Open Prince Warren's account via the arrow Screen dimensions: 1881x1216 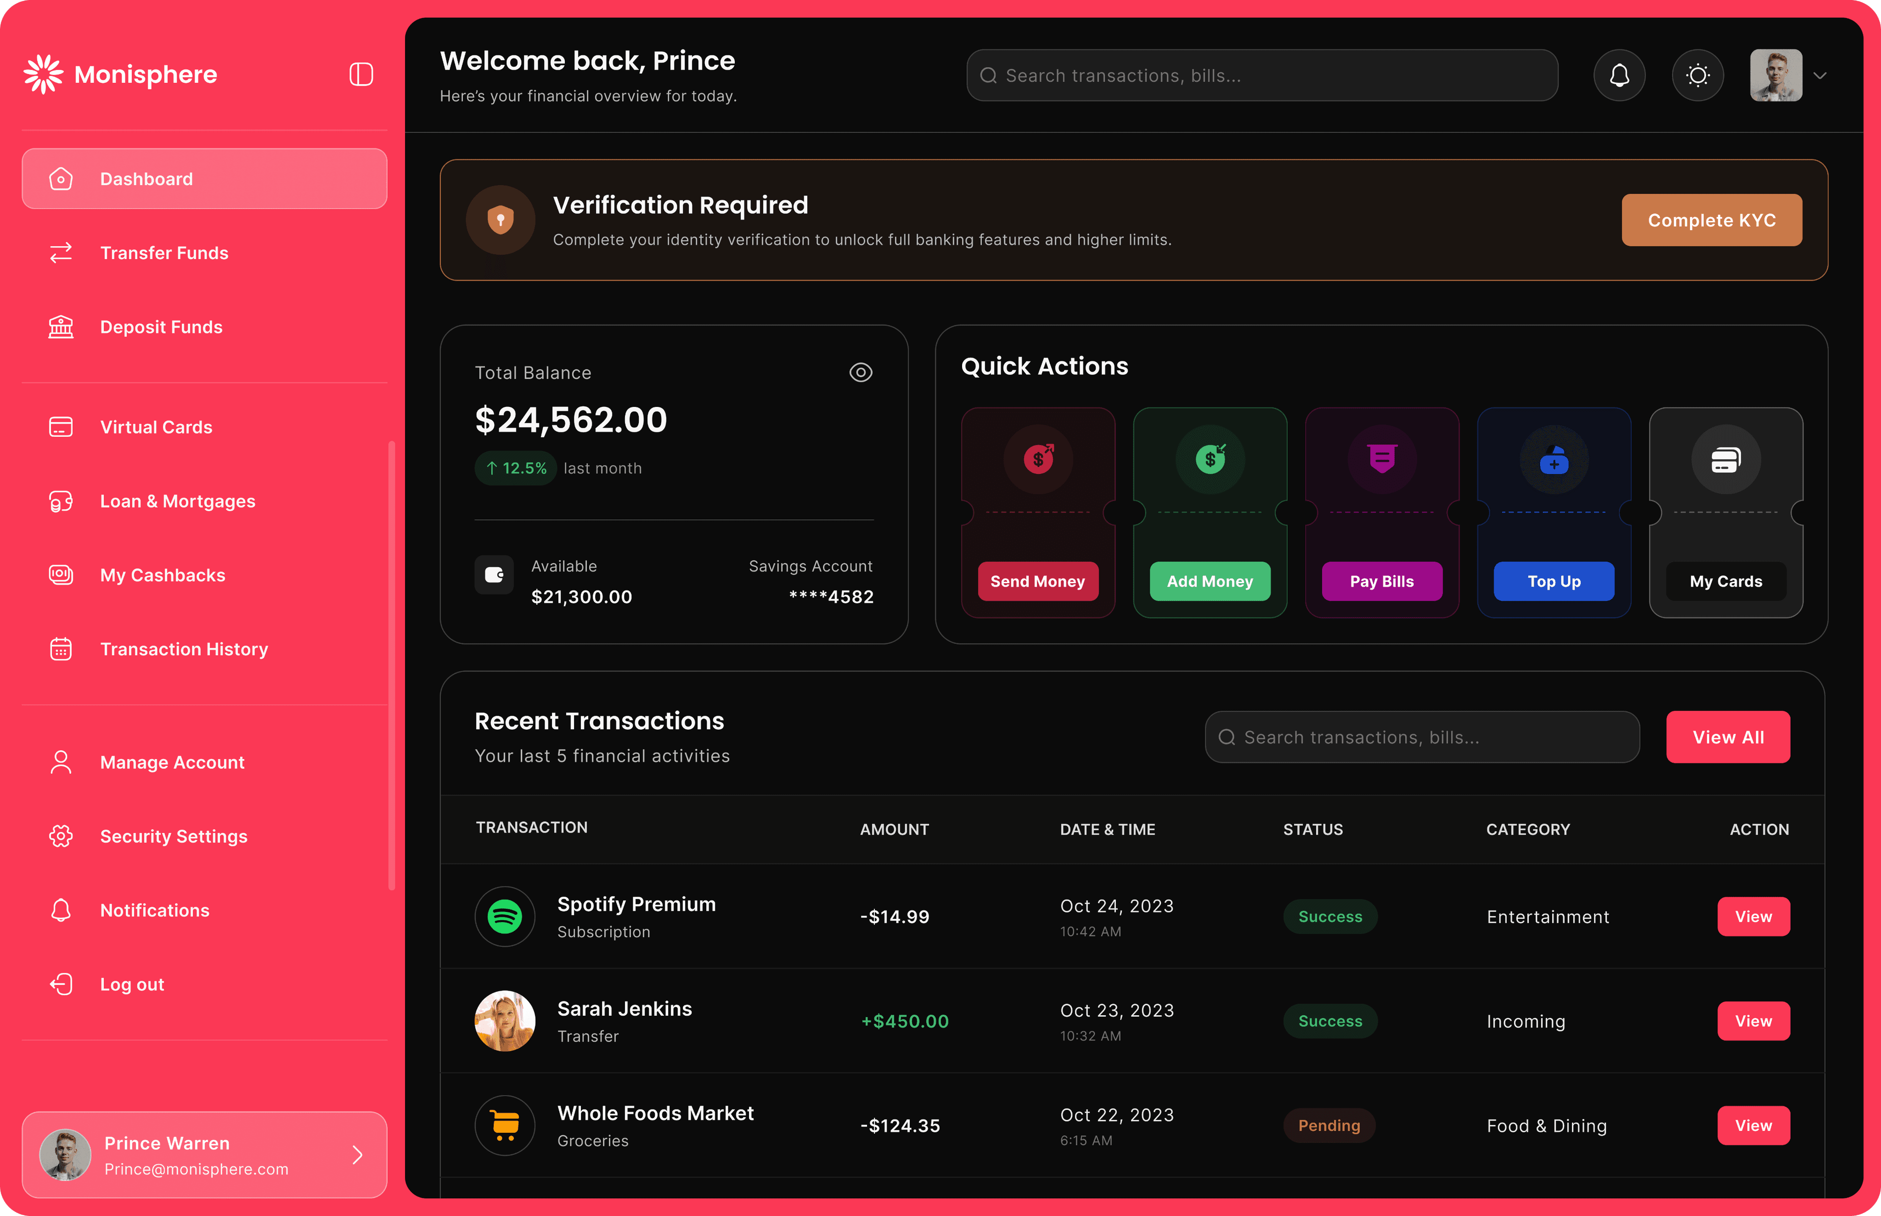pos(358,1155)
